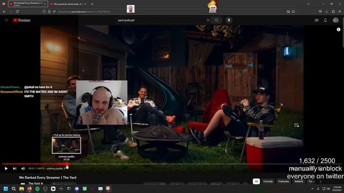Screen dimensions: 344x193
Task: Open tracking protection shield panel
Action: 44,11
